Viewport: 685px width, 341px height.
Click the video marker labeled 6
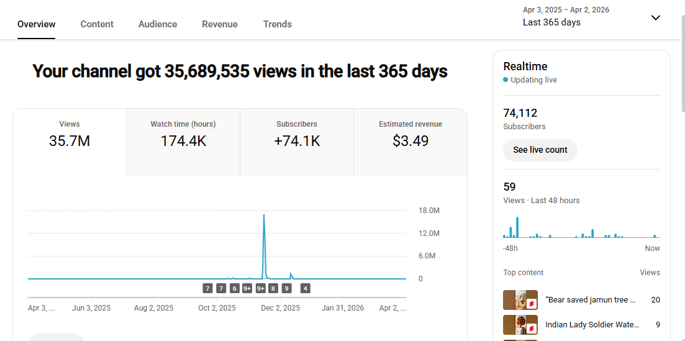(x=234, y=288)
